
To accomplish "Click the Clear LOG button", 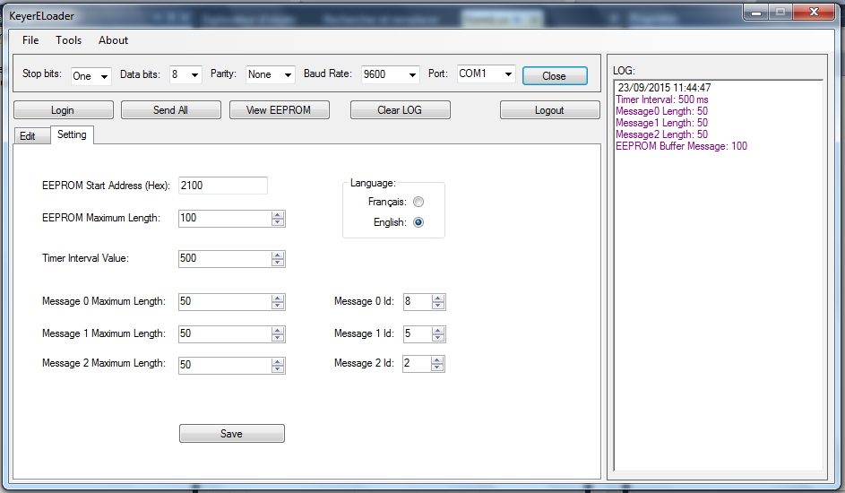I will 400,110.
